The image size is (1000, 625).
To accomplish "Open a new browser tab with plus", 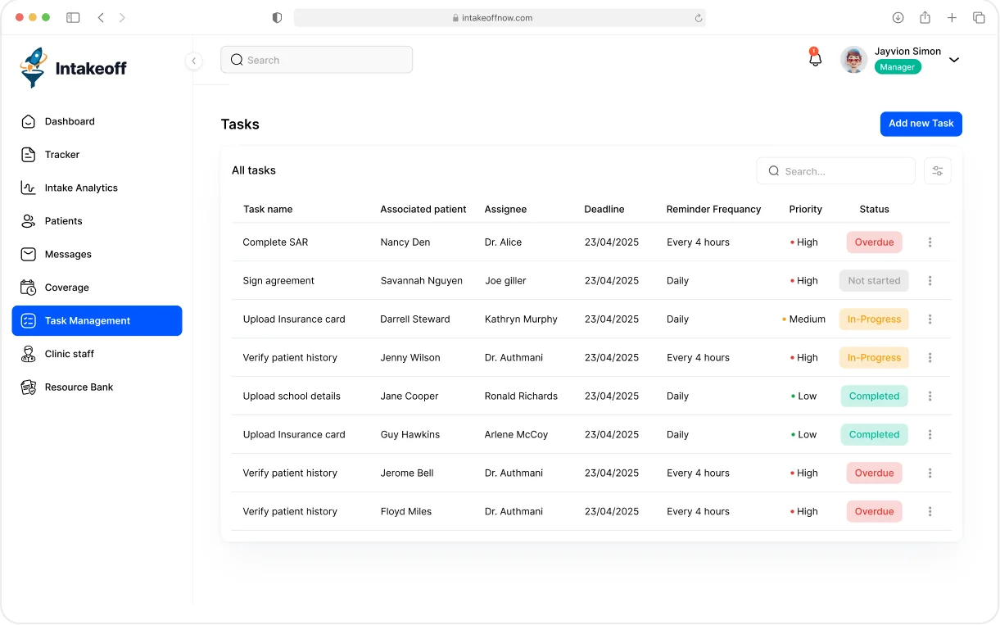I will click(x=952, y=17).
